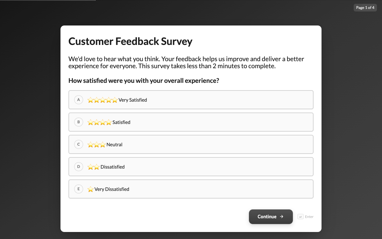
Task: Click the letter B key badge
Action: pos(79,122)
